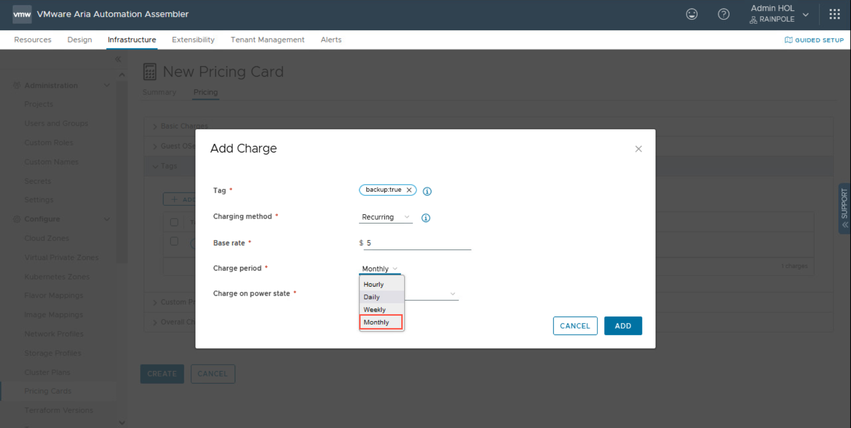Viewport: 851px width, 428px height.
Task: Switch to the Extensibility tab
Action: [x=193, y=40]
